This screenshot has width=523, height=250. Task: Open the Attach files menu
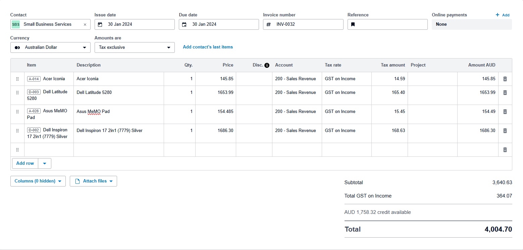[93, 181]
